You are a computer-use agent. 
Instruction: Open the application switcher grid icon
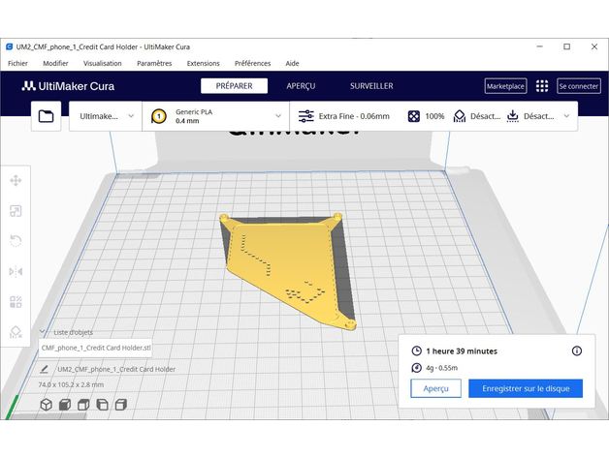point(542,86)
